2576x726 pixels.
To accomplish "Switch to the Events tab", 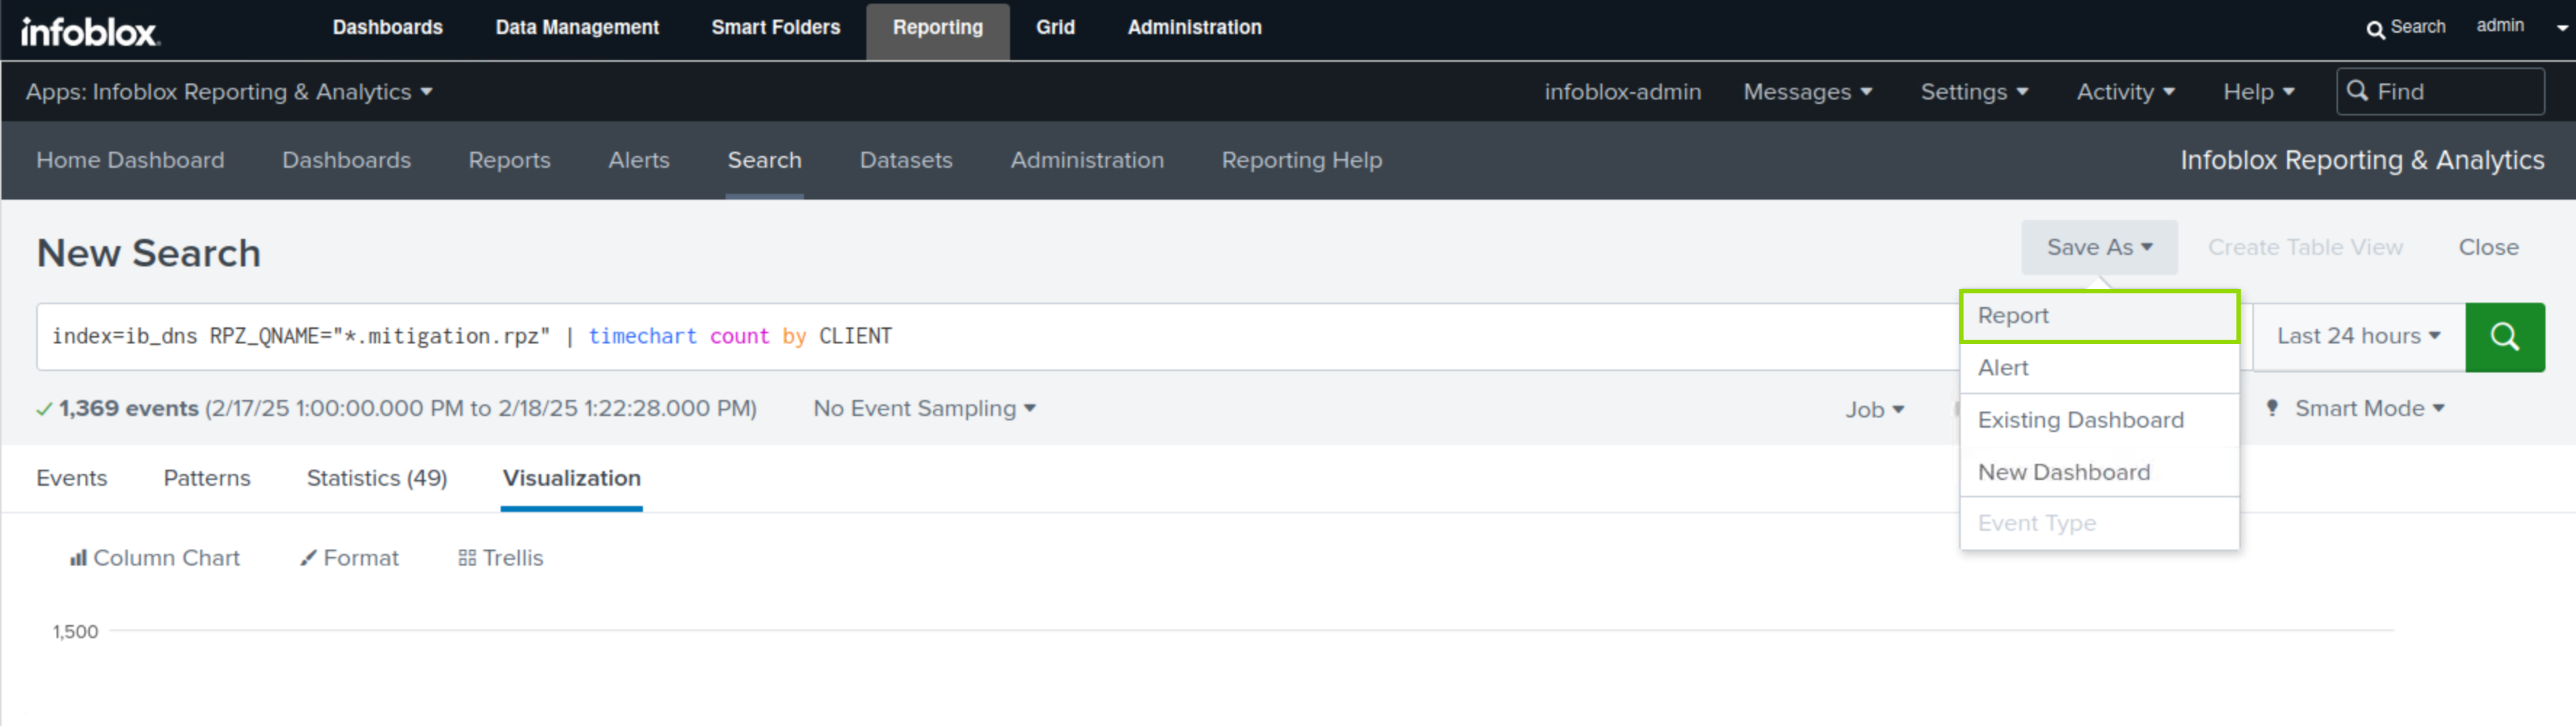I will (72, 478).
